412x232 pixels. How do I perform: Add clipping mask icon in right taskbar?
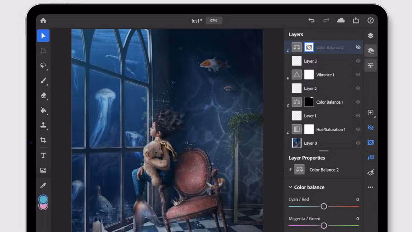pyautogui.click(x=371, y=157)
